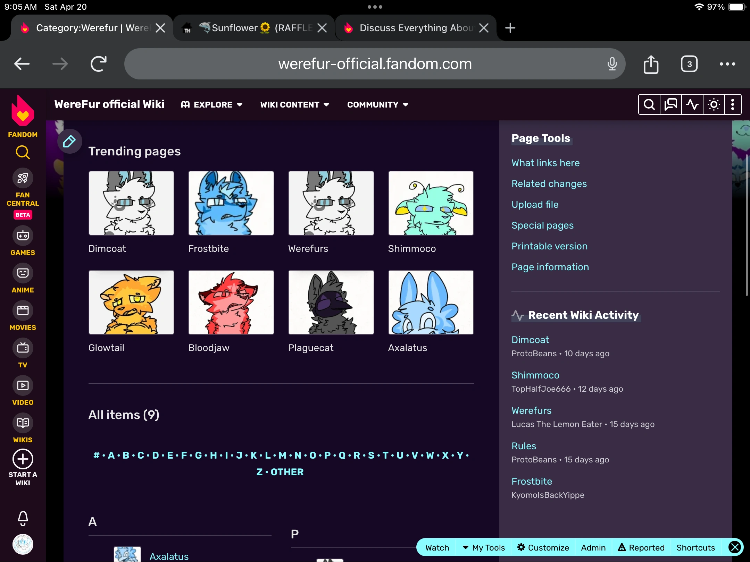Open the notifications bell
Image resolution: width=750 pixels, height=562 pixels.
pos(22,519)
